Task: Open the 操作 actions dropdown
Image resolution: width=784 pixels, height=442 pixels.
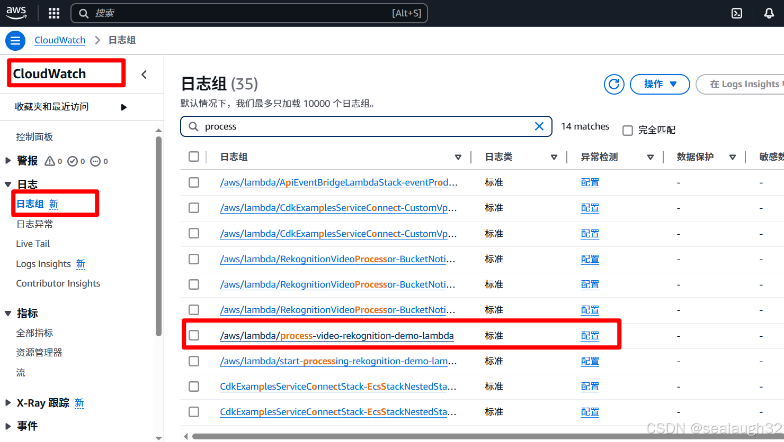Action: 660,84
